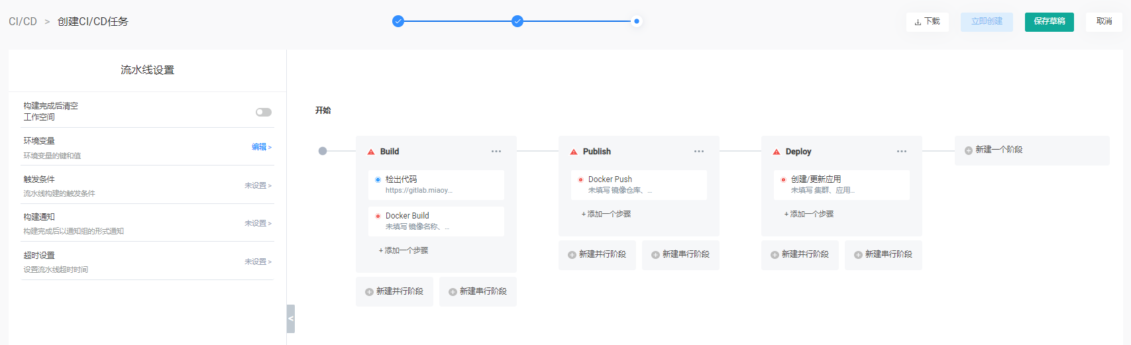Viewport: 1131px width, 345px height.
Task: Click the second completed wizard step
Action: [x=517, y=21]
